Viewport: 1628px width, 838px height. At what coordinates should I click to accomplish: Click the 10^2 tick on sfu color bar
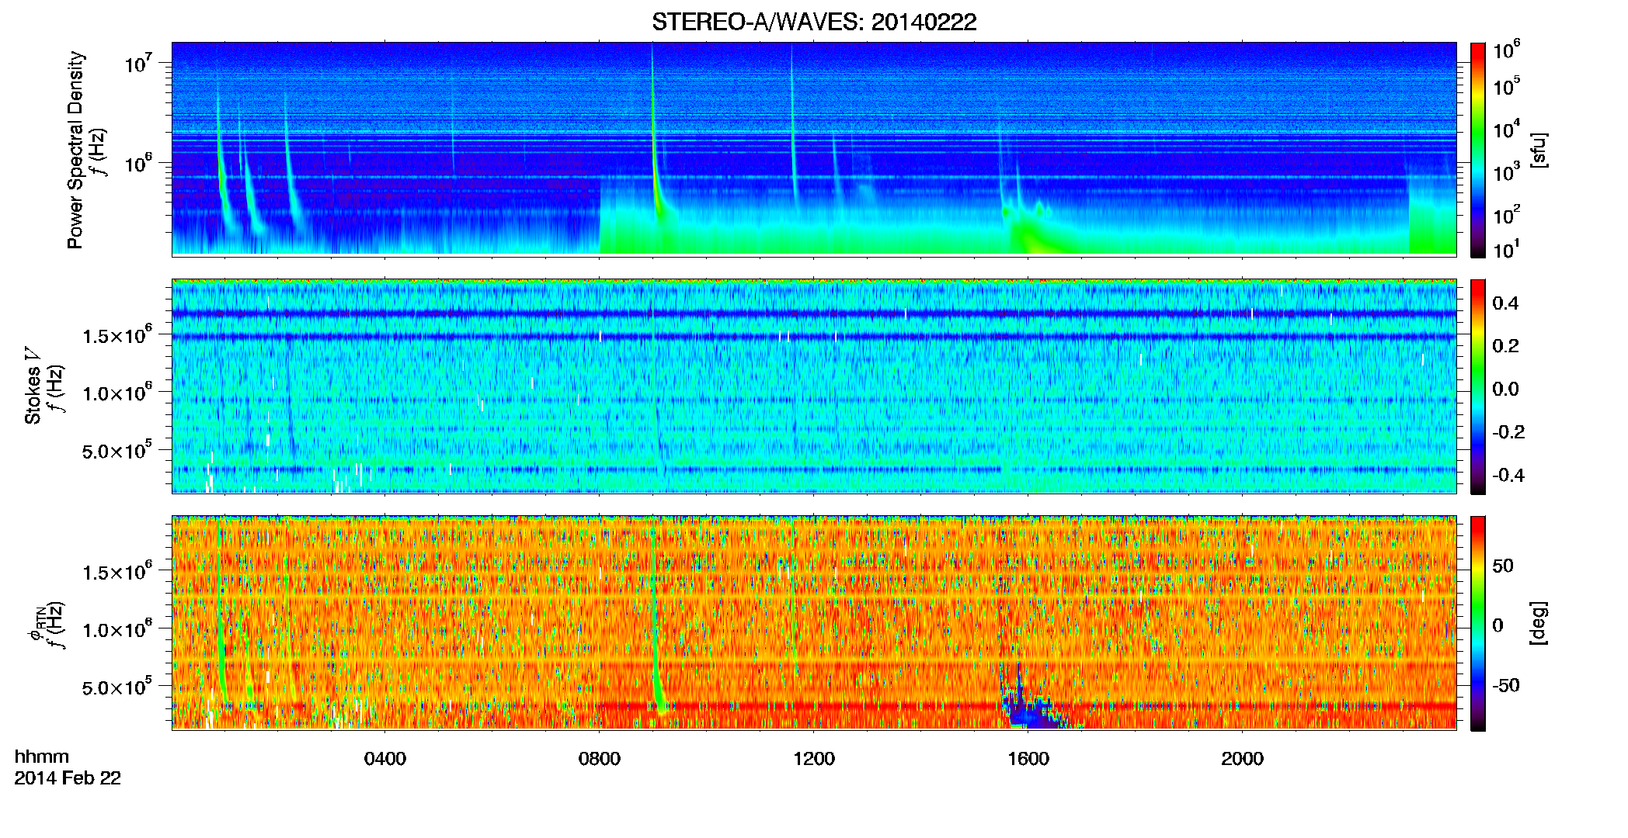[x=1507, y=214]
